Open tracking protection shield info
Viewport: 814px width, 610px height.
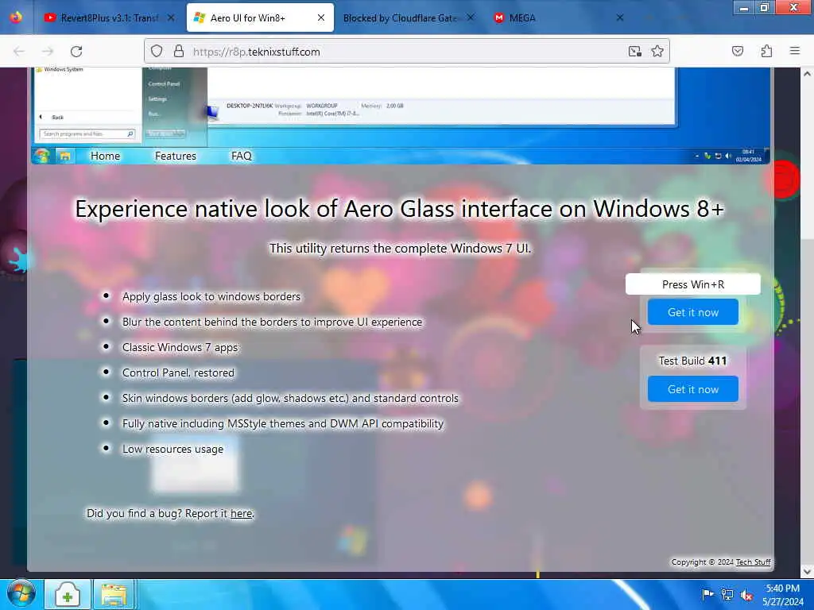[157, 52]
